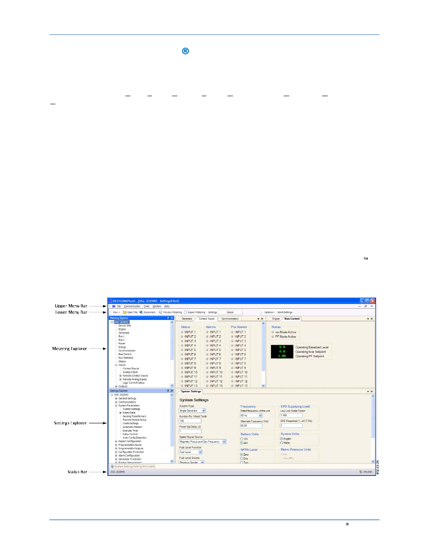Click Alternate Frequency input field

(x=251, y=426)
